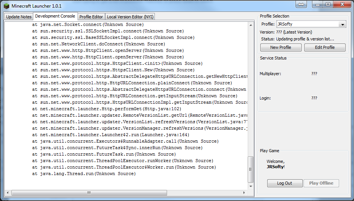
Task: Click the Http.performGet(Http.java:102) line
Action: [107, 109]
